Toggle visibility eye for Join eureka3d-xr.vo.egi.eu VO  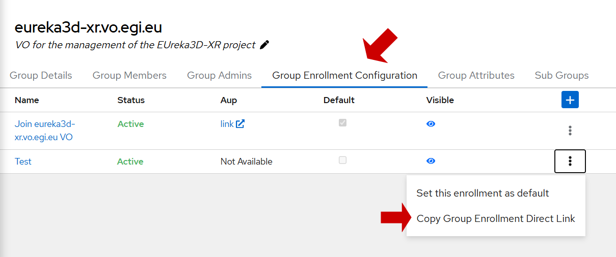coord(431,123)
